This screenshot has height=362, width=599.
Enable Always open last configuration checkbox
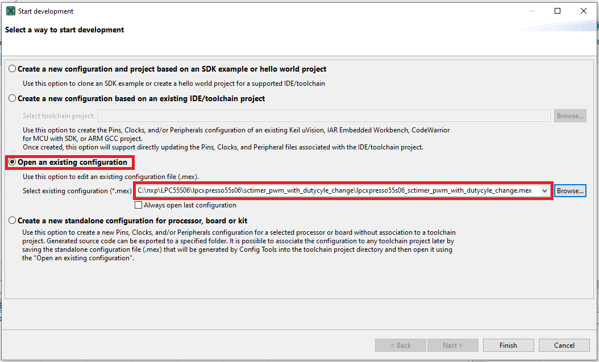click(139, 205)
